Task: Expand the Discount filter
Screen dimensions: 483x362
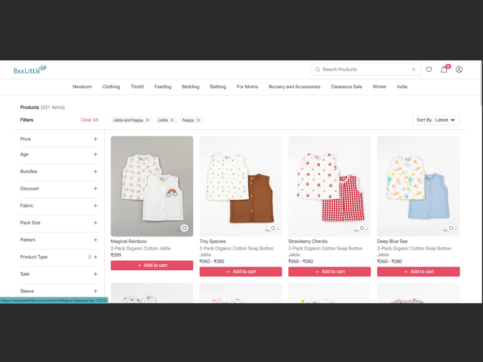Action: 96,189
